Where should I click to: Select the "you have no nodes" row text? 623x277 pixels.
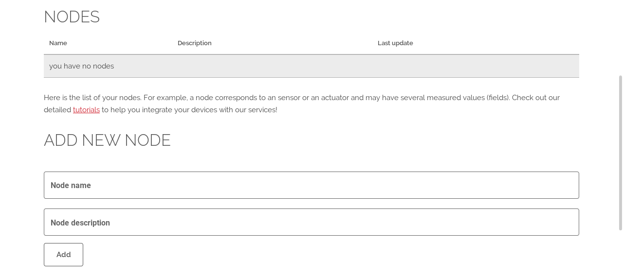click(81, 66)
